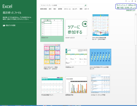Image resolution: width=137 pixels, height=106 pixels.
Task: Select the スポーツ suggested search
Action: pyautogui.click(x=86, y=9)
